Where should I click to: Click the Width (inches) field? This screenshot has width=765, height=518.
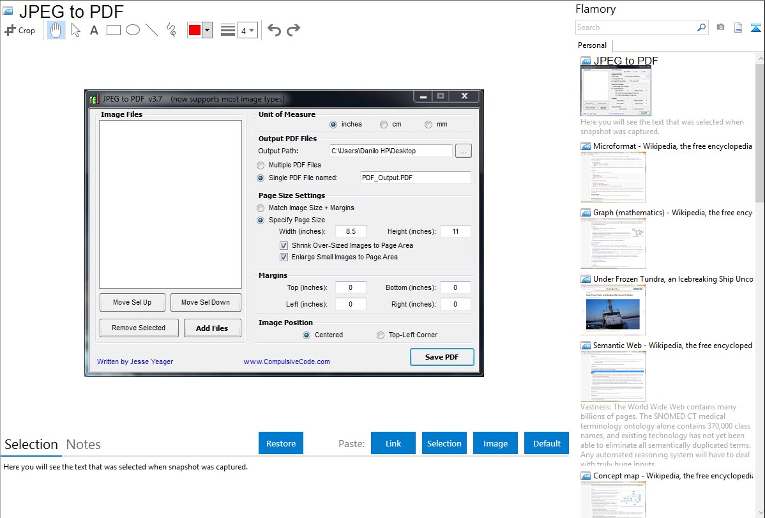(x=351, y=231)
